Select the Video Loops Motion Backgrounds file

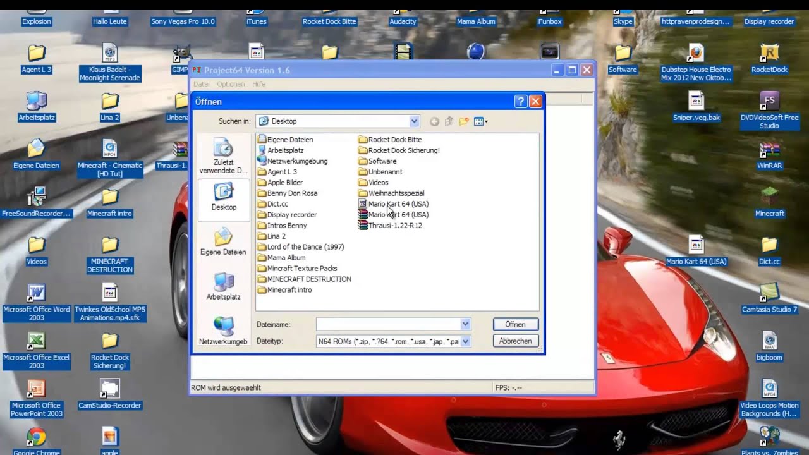coord(769,399)
